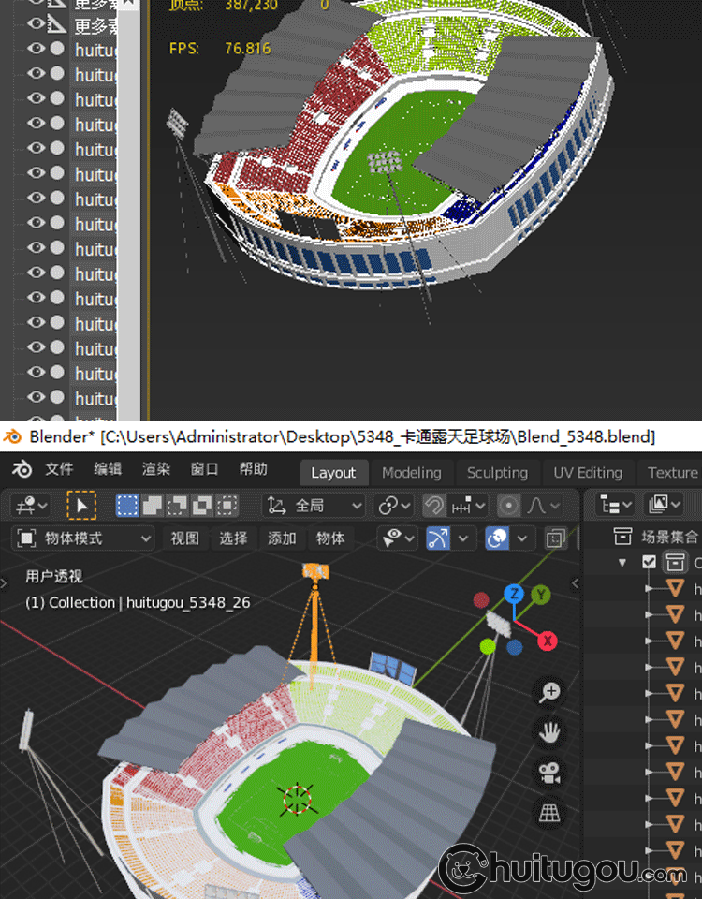
Task: Click the red X axis gizmo ball
Action: click(x=548, y=641)
